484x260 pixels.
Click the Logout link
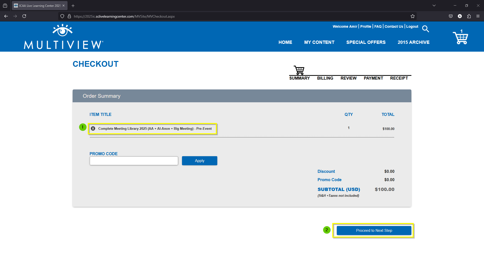point(412,26)
